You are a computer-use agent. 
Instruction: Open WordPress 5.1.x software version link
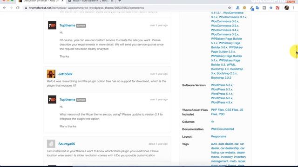pos(222,94)
